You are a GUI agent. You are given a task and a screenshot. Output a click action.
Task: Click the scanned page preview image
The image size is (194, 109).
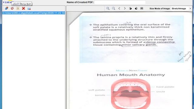pyautogui.click(x=129, y=60)
